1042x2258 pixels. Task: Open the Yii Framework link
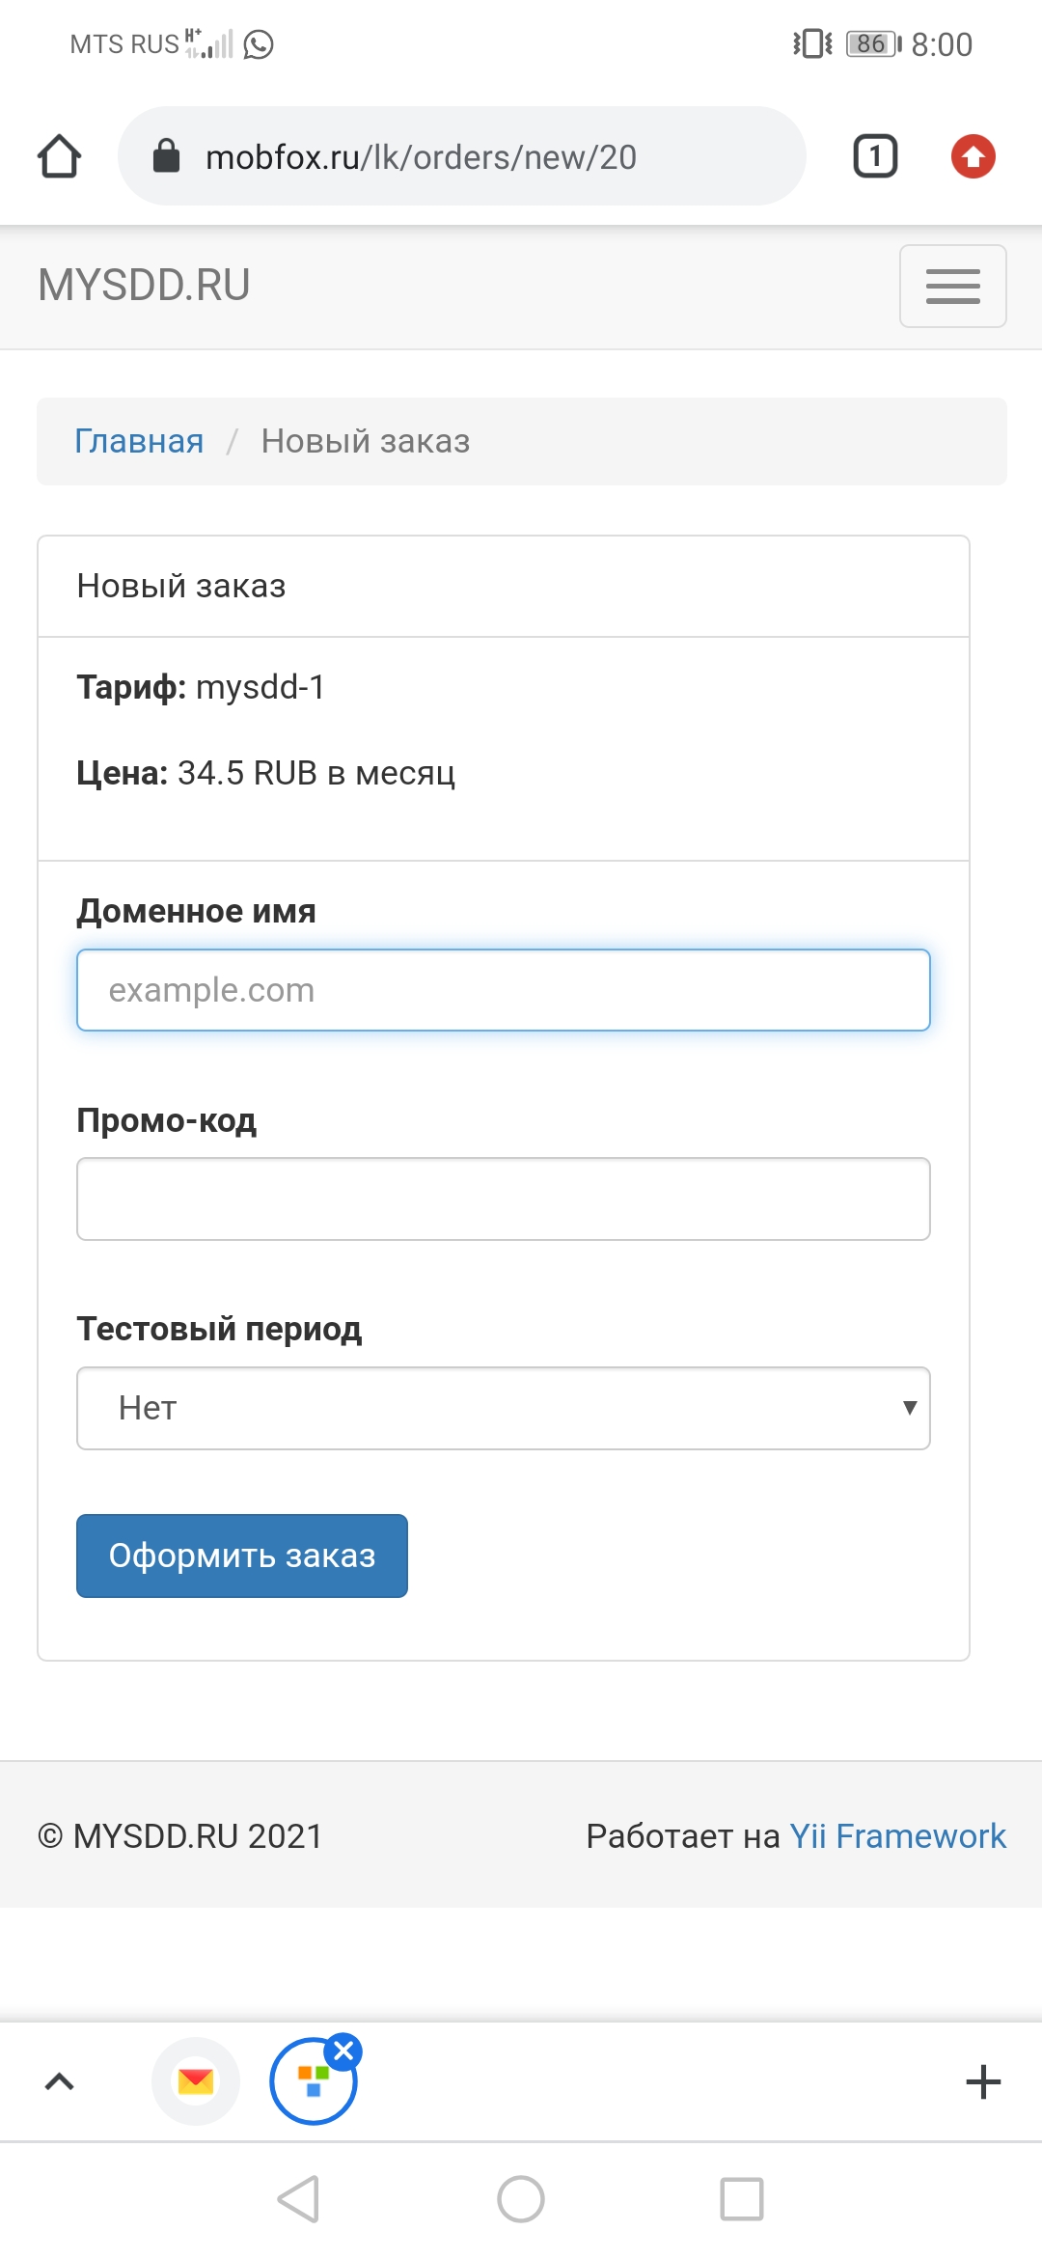(897, 1835)
